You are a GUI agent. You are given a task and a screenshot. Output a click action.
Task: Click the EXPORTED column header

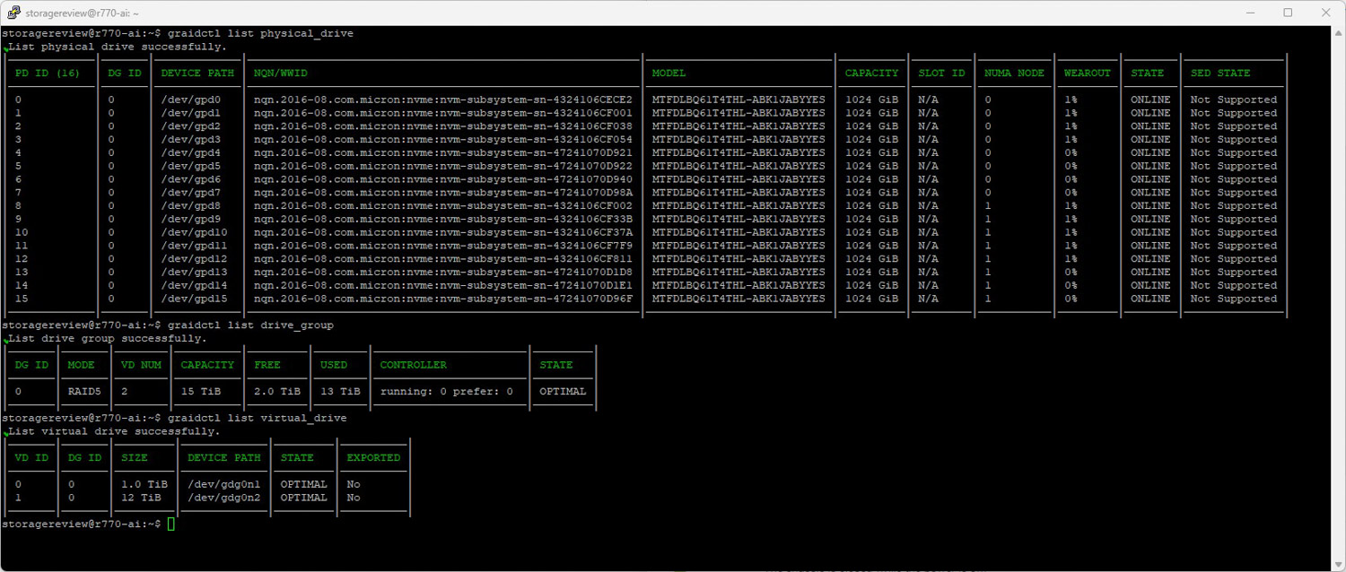pyautogui.click(x=373, y=458)
